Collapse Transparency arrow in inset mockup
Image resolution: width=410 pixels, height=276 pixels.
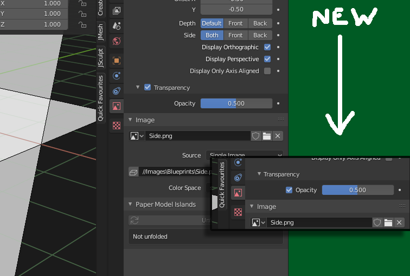coord(259,174)
